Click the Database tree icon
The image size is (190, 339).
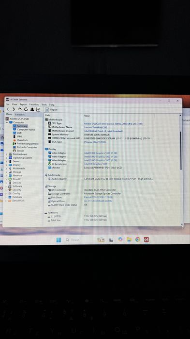click(10, 197)
